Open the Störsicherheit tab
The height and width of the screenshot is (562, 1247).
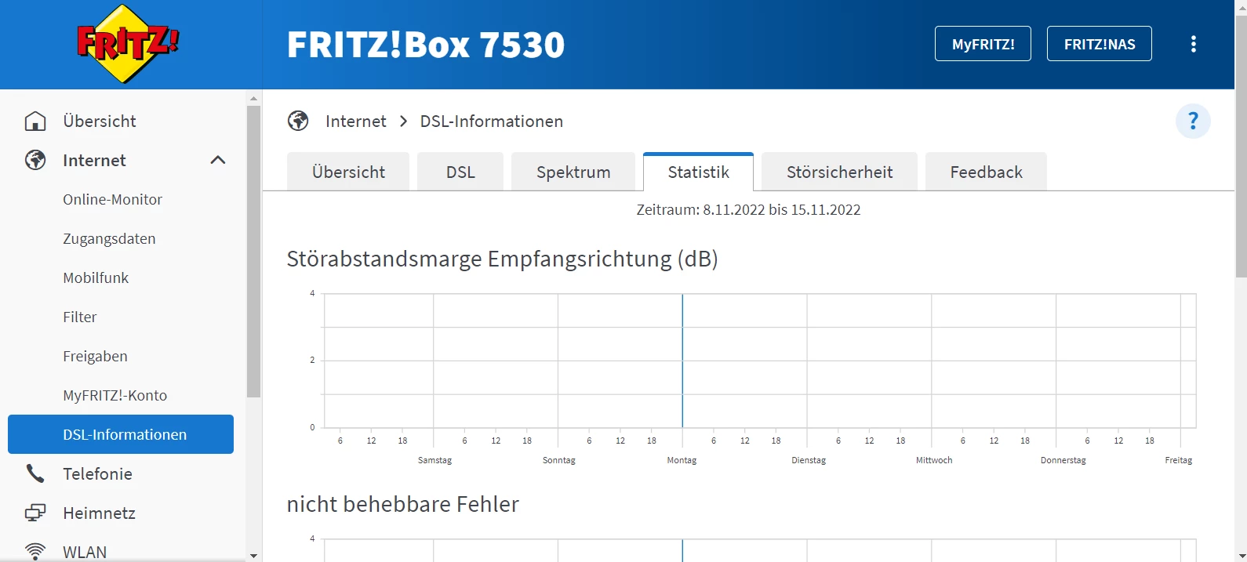839,172
